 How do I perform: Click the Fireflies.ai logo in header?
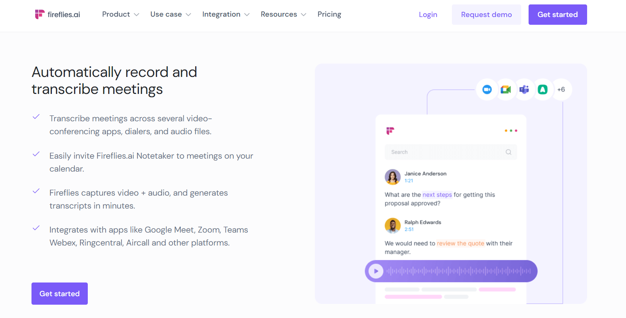57,14
